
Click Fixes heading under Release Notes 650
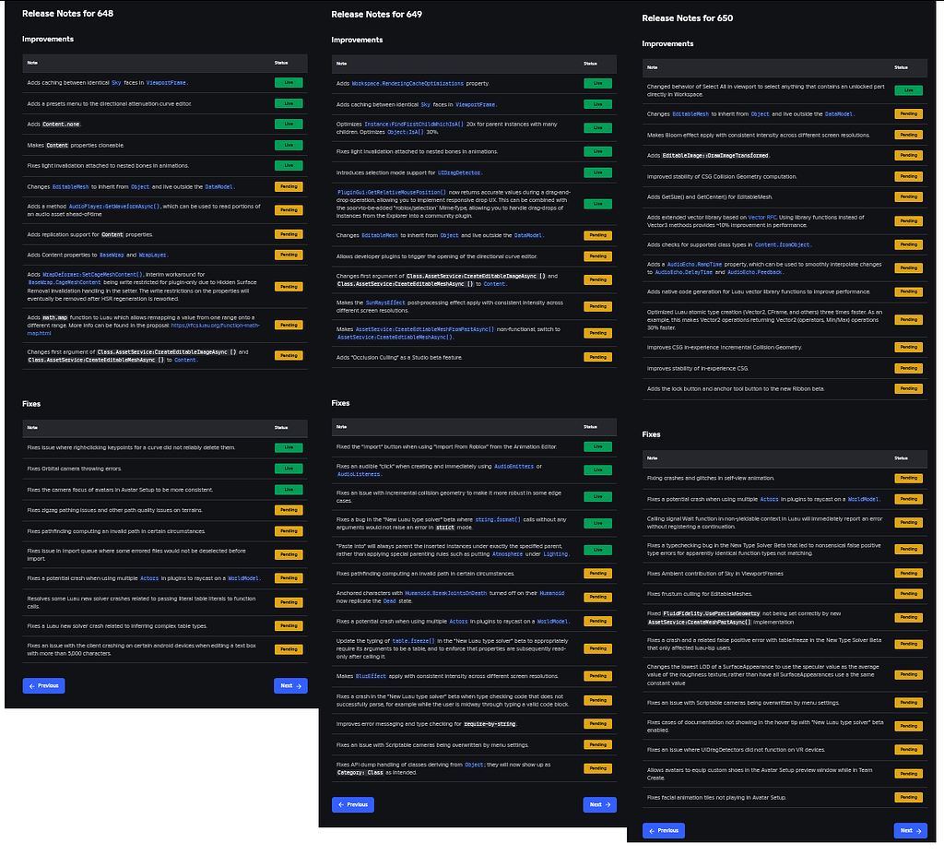651,434
